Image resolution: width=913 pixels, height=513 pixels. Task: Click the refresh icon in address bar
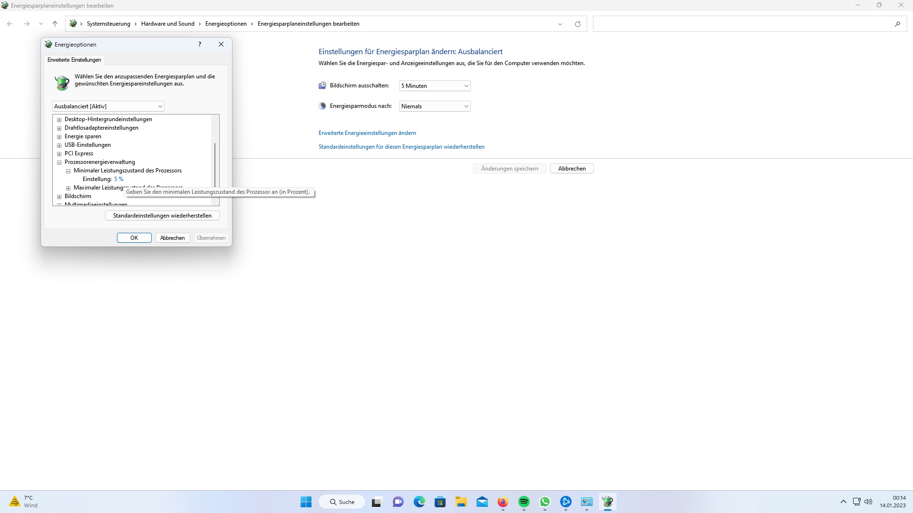click(x=578, y=24)
